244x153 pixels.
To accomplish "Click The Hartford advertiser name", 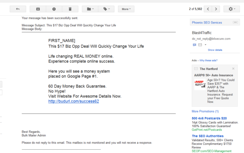I will coord(209,69).
